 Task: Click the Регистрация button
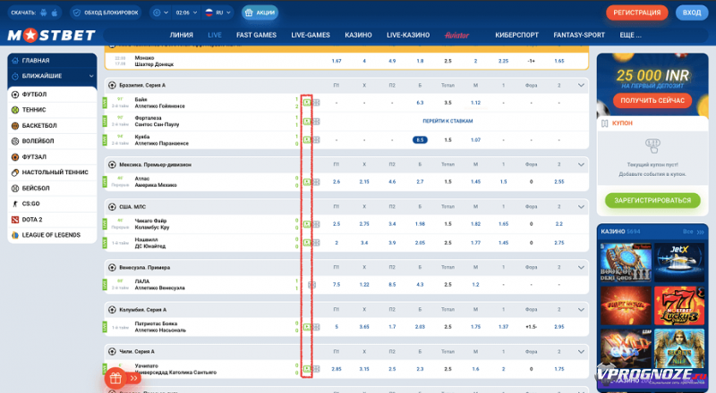[x=637, y=13]
